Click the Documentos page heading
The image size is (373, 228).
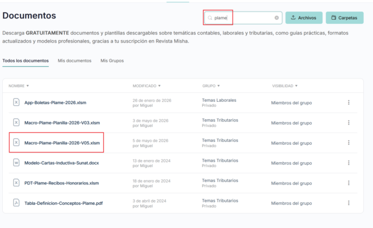(29, 16)
